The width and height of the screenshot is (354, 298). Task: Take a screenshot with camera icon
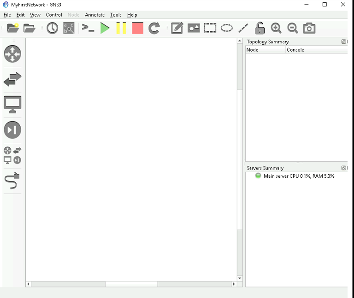(309, 28)
